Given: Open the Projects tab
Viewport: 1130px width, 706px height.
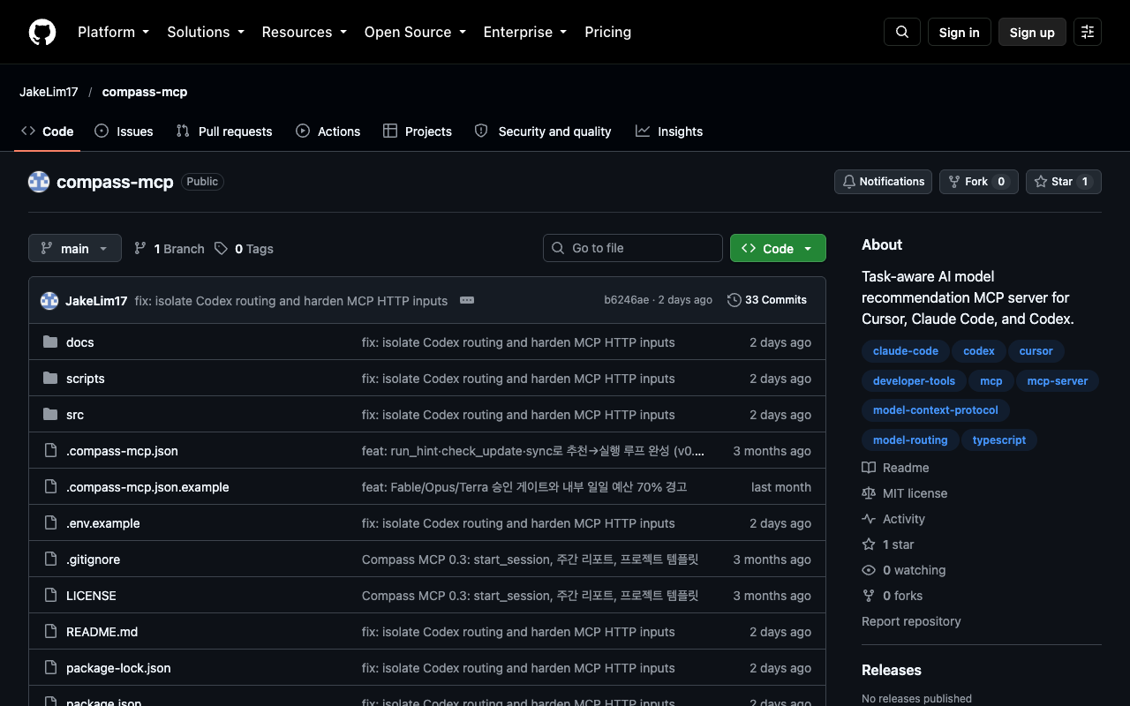Looking at the screenshot, I should pyautogui.click(x=418, y=131).
